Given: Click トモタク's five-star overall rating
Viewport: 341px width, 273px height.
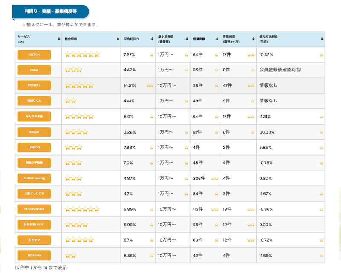Looking at the screenshot, I should [79, 240].
